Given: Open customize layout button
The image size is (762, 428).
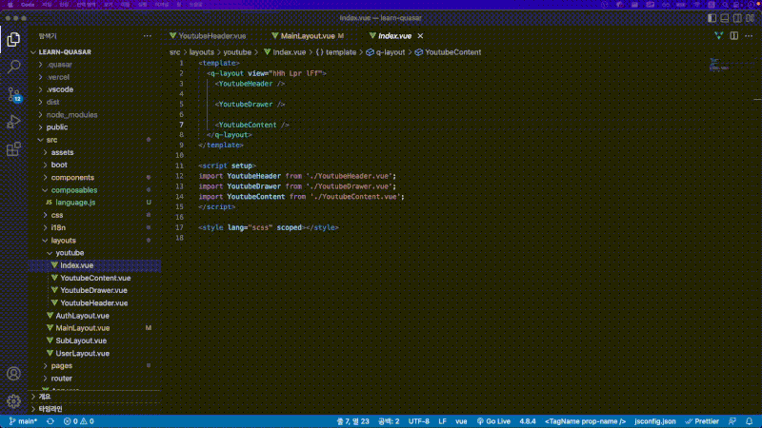Looking at the screenshot, I should coord(751,18).
